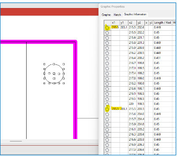Click polygon icon for row x2 220
Viewport: 177px width, 157px height.
[x=107, y=104]
